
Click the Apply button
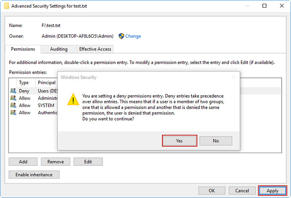click(x=272, y=190)
